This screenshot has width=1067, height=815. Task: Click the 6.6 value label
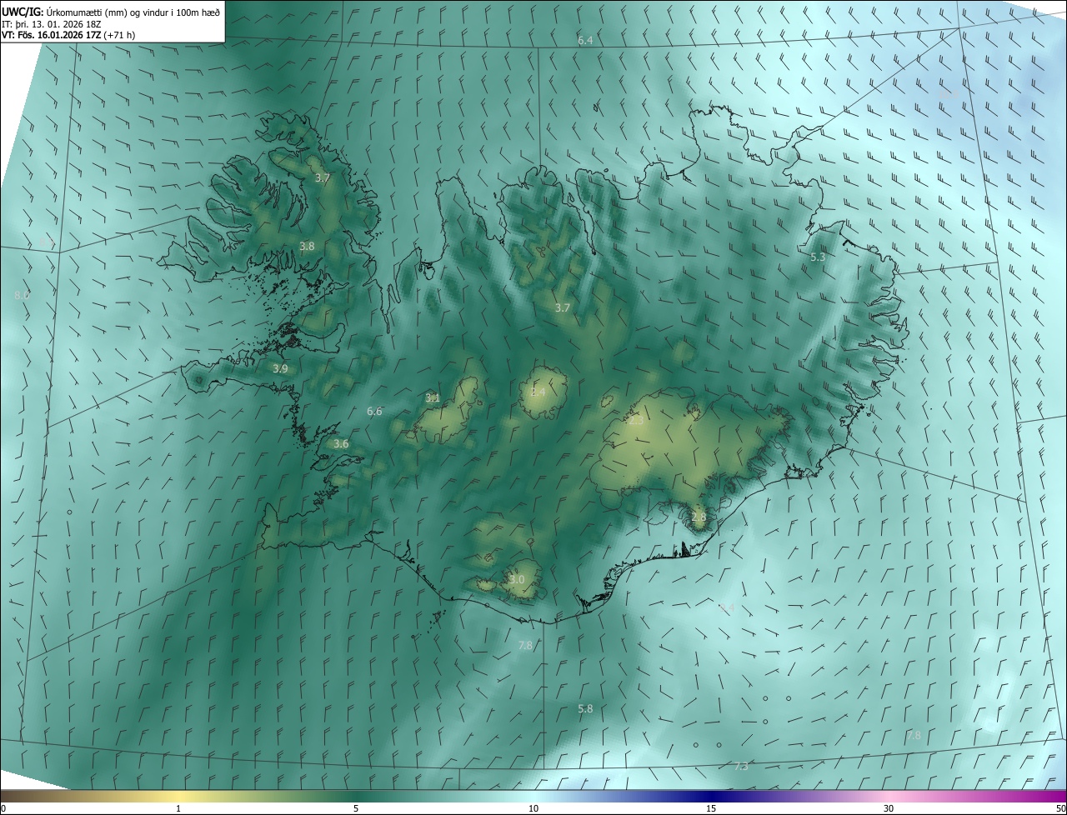tap(374, 411)
